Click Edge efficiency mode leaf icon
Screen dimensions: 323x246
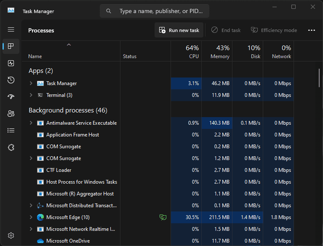click(163, 217)
